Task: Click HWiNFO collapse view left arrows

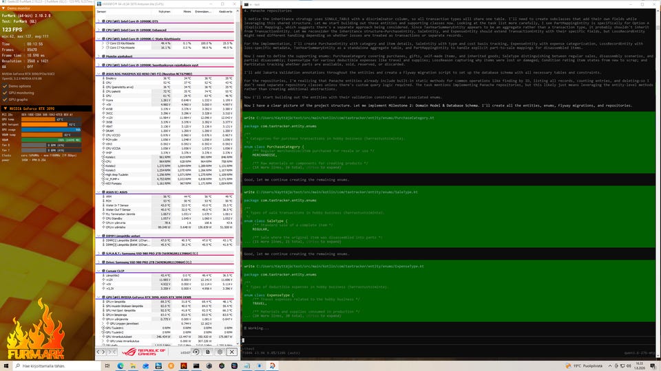Action: pos(112,352)
